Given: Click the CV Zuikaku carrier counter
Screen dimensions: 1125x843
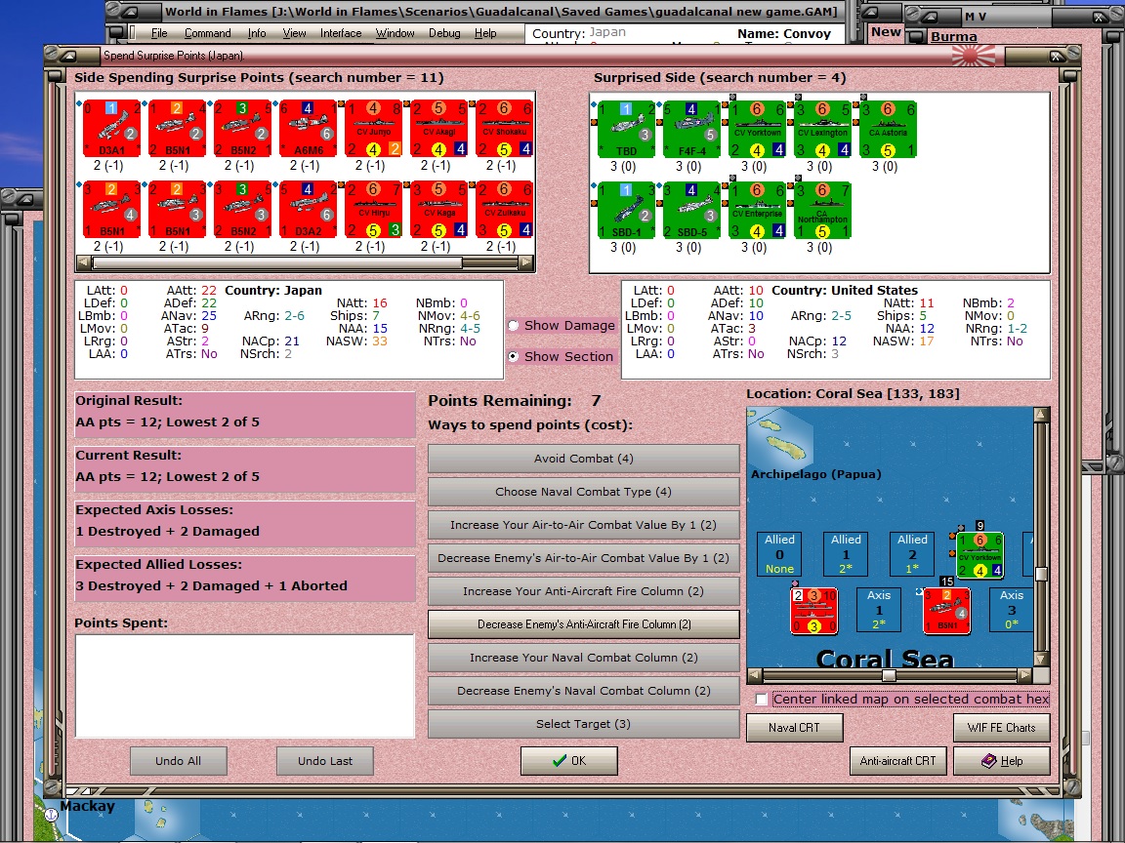Looking at the screenshot, I should coord(504,210).
